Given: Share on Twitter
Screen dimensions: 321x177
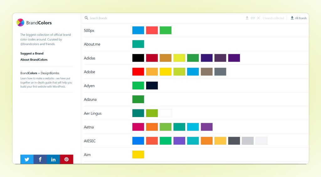Looking at the screenshot, I should point(27,159).
